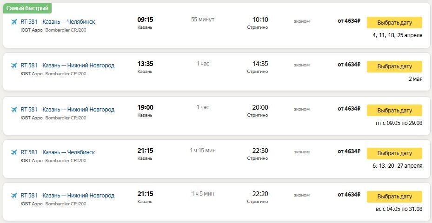Pick a date for the flight arriving 22:20

click(394, 197)
